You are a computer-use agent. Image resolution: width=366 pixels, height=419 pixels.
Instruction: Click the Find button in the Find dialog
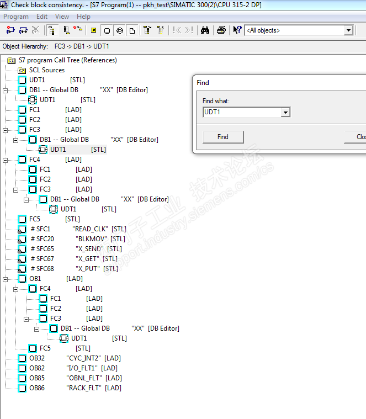point(223,137)
